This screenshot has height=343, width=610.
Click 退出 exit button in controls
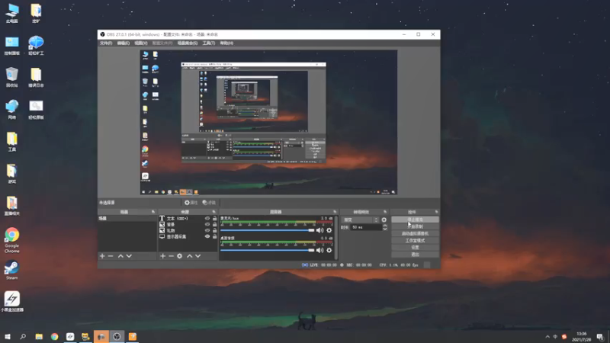(x=415, y=255)
